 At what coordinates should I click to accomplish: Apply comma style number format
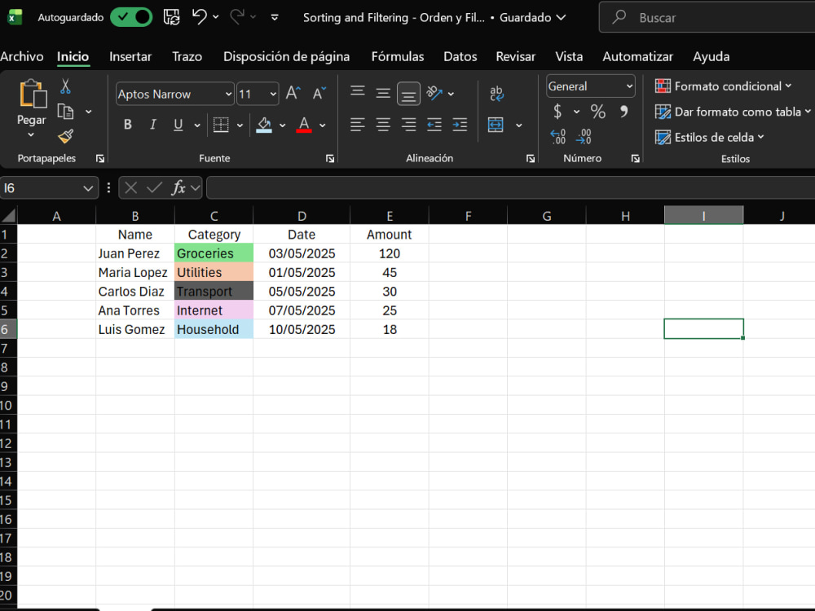[x=623, y=111]
